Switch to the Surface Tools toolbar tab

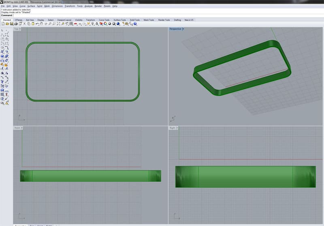(119, 20)
